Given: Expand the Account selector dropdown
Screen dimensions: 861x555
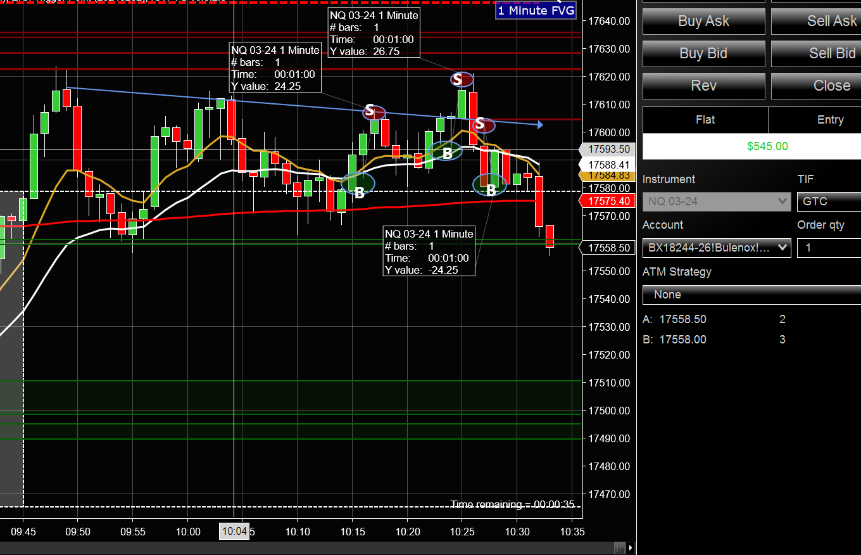Looking at the screenshot, I should pos(717,248).
